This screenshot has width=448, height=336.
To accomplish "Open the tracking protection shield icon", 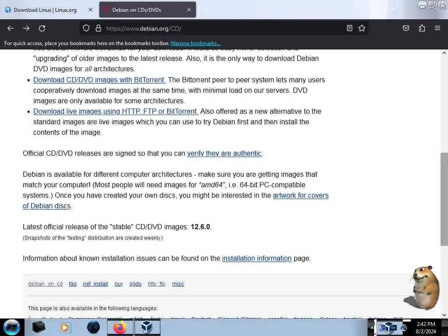I will pos(86,28).
